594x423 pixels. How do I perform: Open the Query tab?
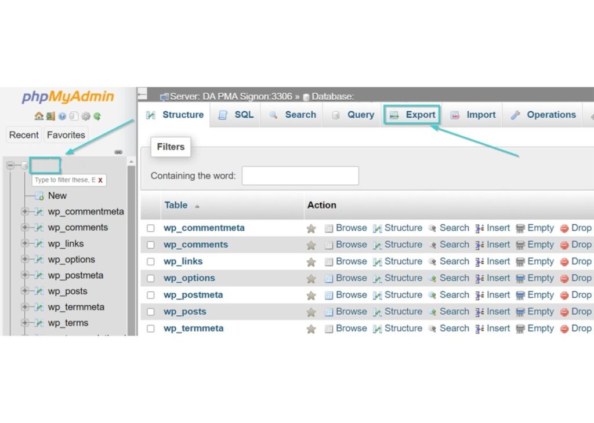[x=353, y=115]
